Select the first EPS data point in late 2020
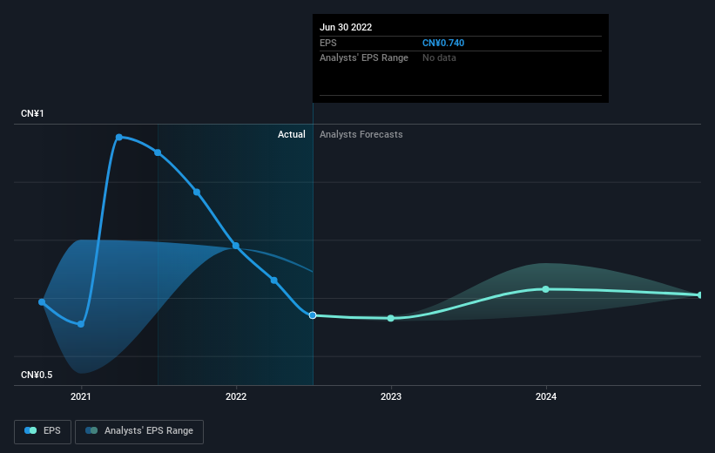Viewport: 715px width, 453px height. 42,302
